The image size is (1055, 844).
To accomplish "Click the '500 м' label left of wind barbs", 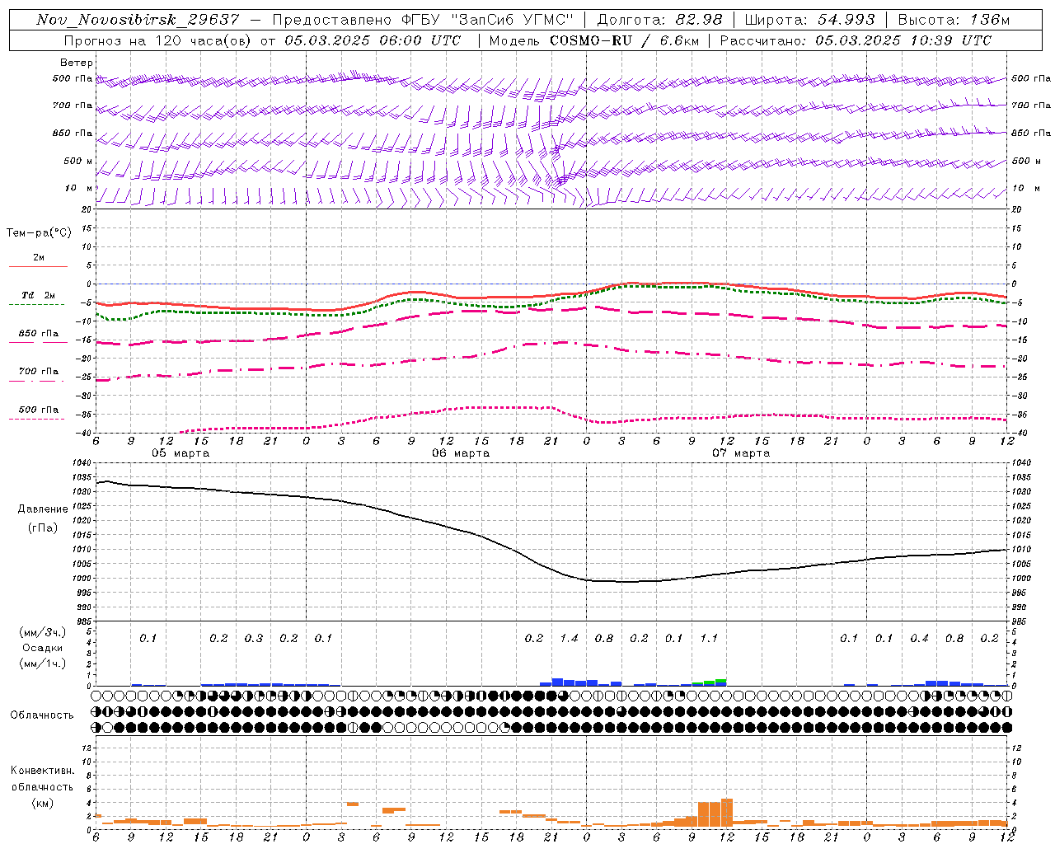I will (x=78, y=161).
